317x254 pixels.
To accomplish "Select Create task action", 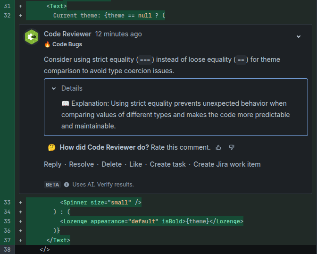I will click(167, 164).
